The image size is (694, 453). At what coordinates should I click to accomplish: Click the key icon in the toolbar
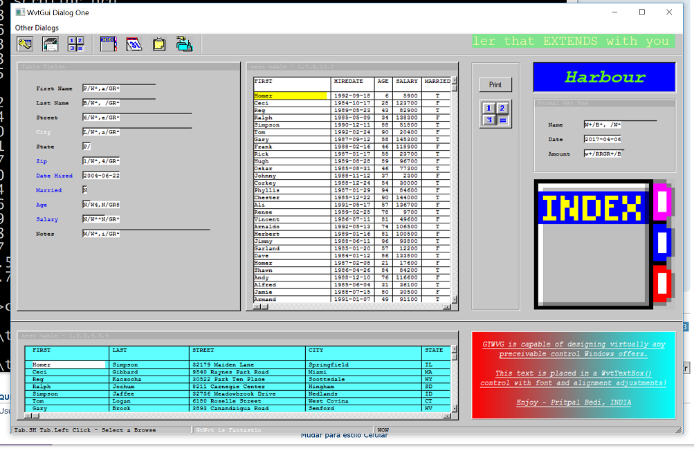(25, 44)
